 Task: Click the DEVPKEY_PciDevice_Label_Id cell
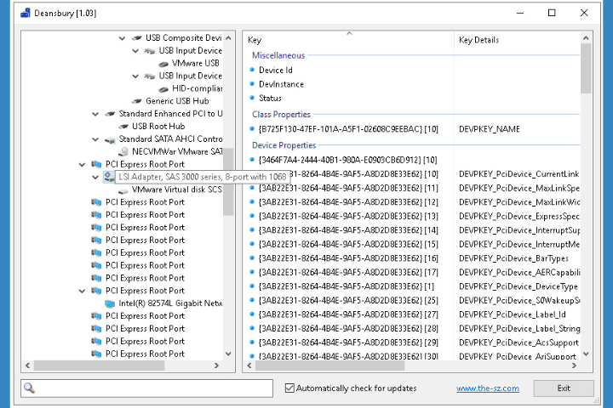point(513,314)
